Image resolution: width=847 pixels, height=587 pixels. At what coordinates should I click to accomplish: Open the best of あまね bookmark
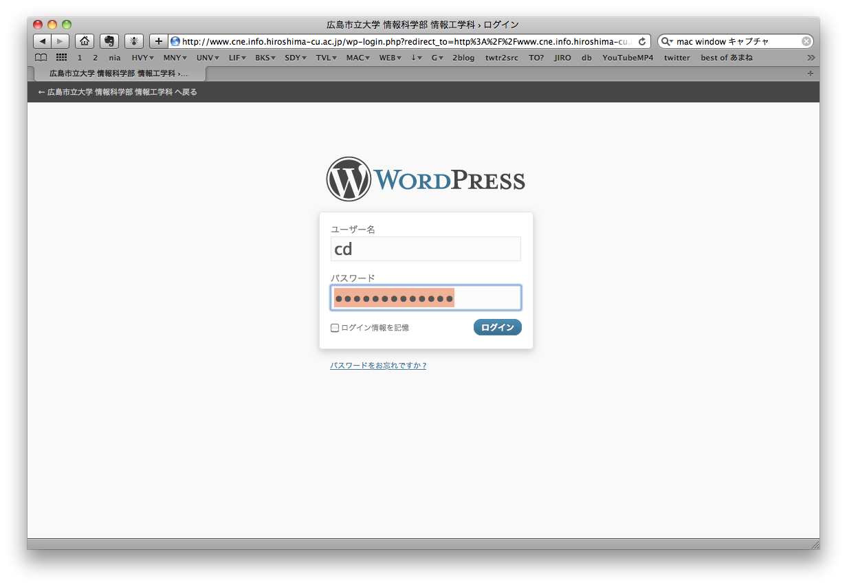pyautogui.click(x=727, y=58)
